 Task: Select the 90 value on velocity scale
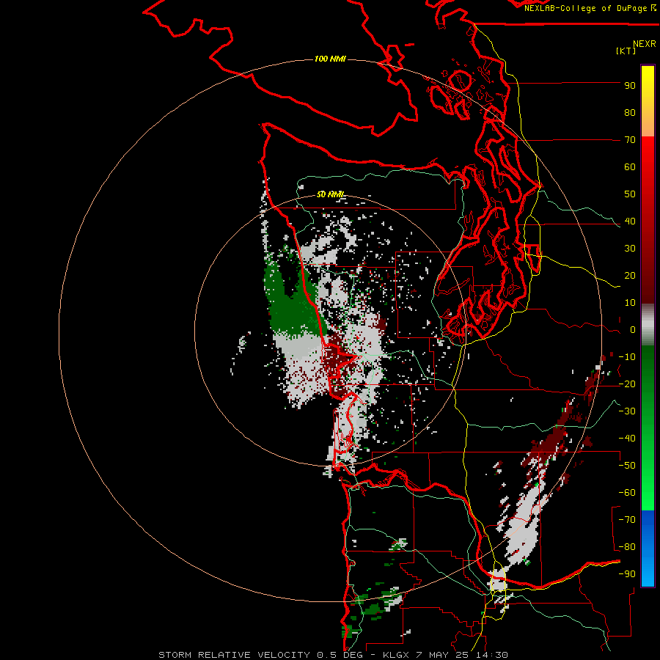tap(630, 86)
